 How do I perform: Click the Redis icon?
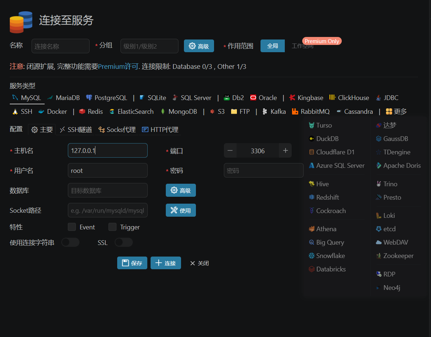click(x=82, y=112)
